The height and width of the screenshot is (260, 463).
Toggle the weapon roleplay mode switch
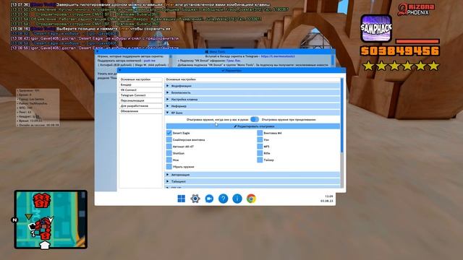point(254,119)
